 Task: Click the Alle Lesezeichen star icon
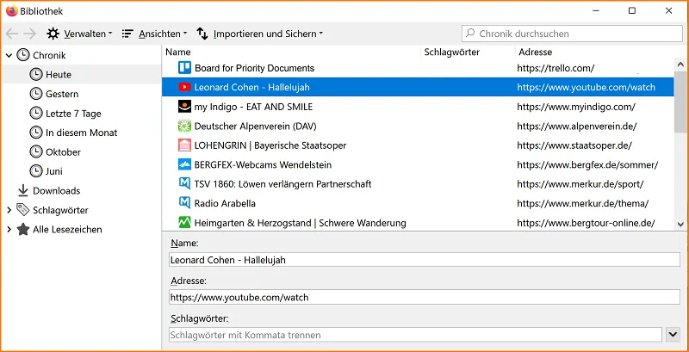tap(23, 229)
